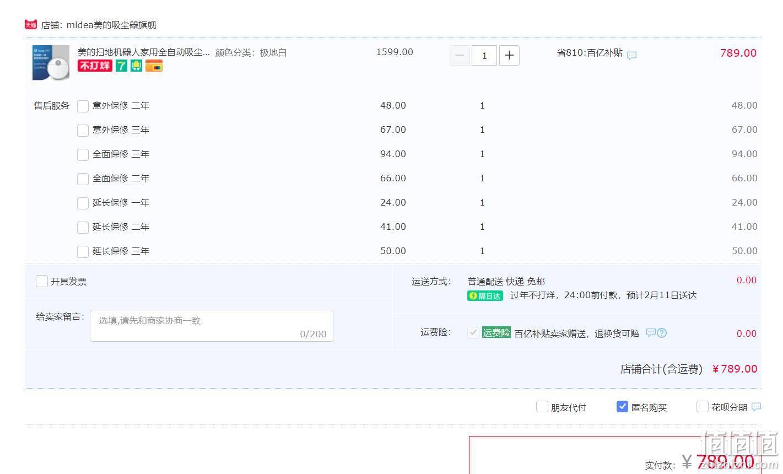Screen dimensions: 783x474
Task: Click the 百亿补贴卖家赠送 insurance description
Action: tap(577, 333)
